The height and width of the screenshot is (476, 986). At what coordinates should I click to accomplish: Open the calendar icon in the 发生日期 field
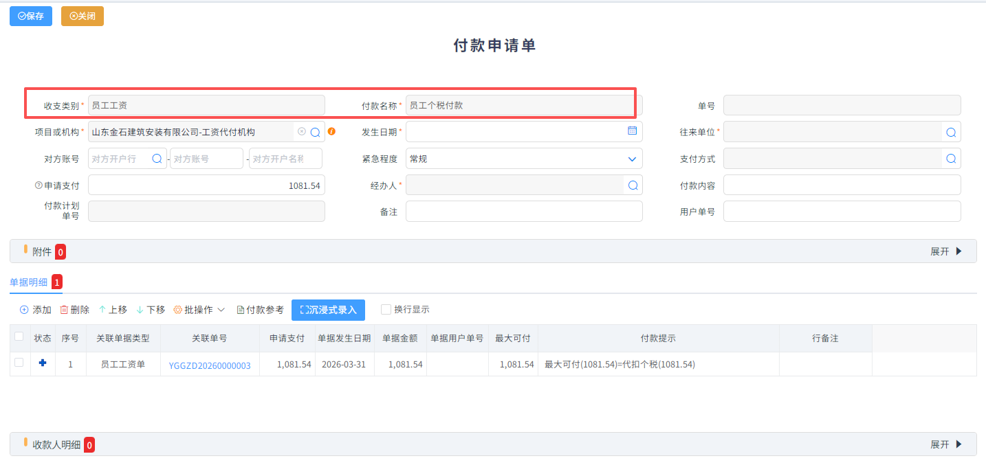[x=632, y=131]
